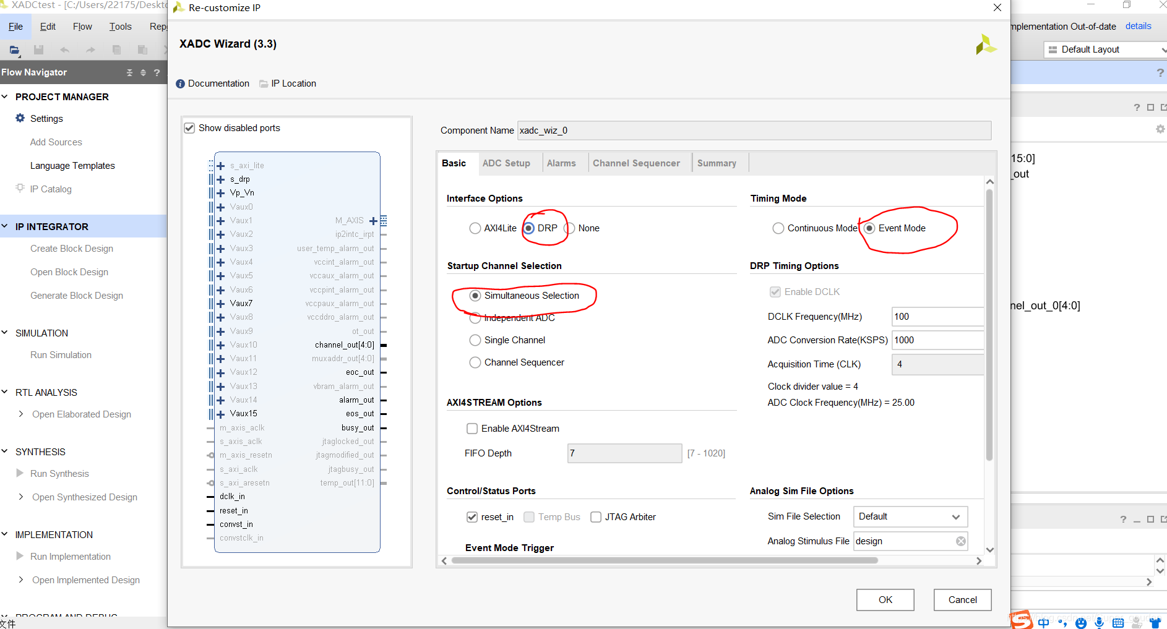Enable the AXI4Stream checkbox
The image size is (1167, 629).
pyautogui.click(x=472, y=429)
